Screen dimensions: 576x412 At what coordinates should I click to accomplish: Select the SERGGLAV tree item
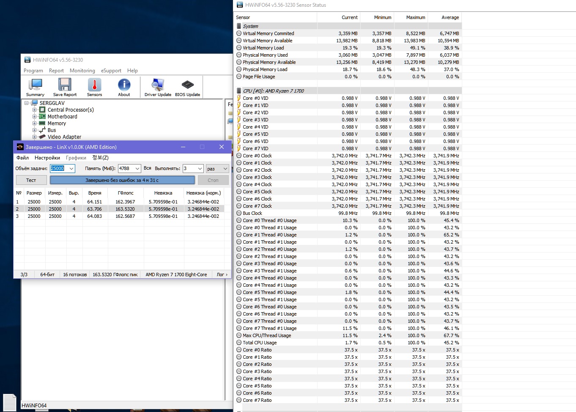tap(52, 103)
